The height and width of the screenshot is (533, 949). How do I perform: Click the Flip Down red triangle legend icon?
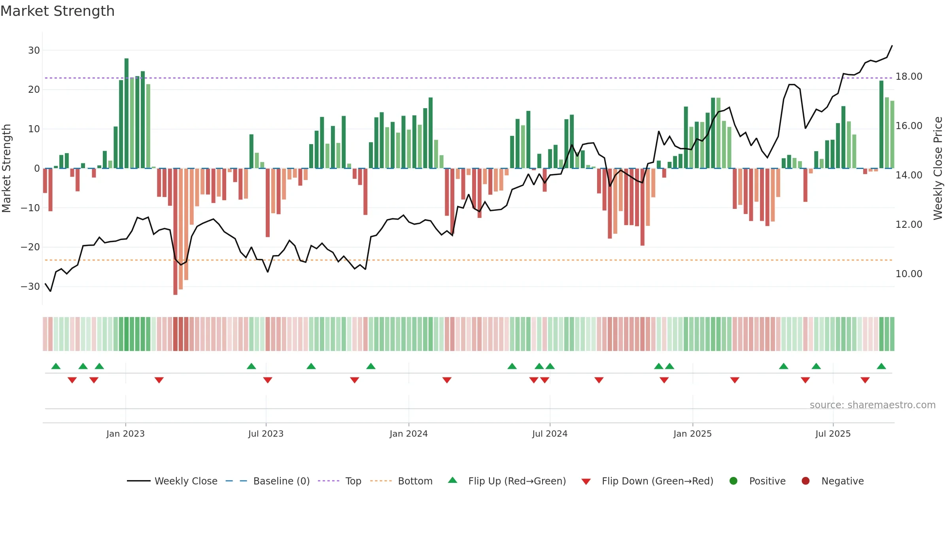click(x=586, y=482)
